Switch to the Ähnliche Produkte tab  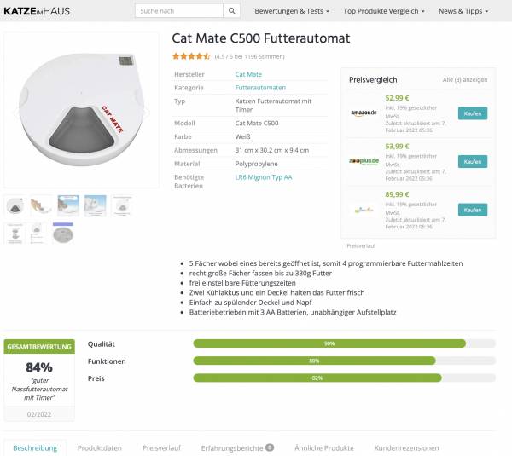[324, 448]
